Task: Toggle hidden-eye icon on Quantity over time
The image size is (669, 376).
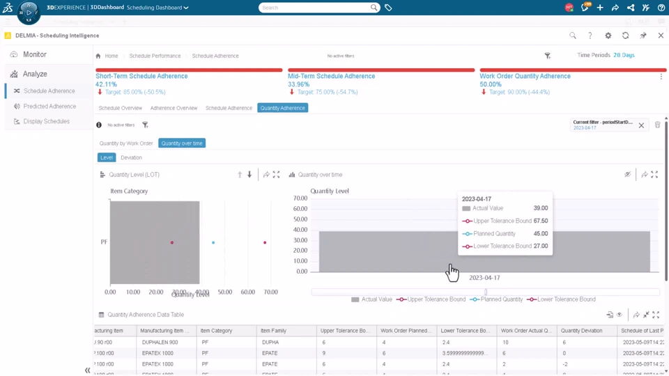Action: click(x=628, y=174)
